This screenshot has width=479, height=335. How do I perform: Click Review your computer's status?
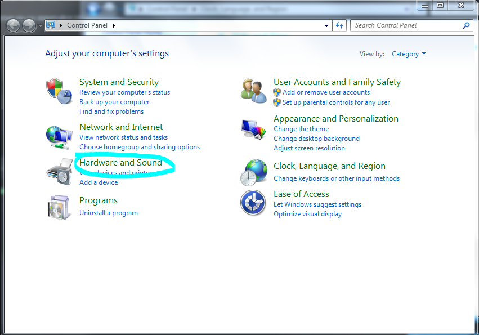pyautogui.click(x=124, y=92)
